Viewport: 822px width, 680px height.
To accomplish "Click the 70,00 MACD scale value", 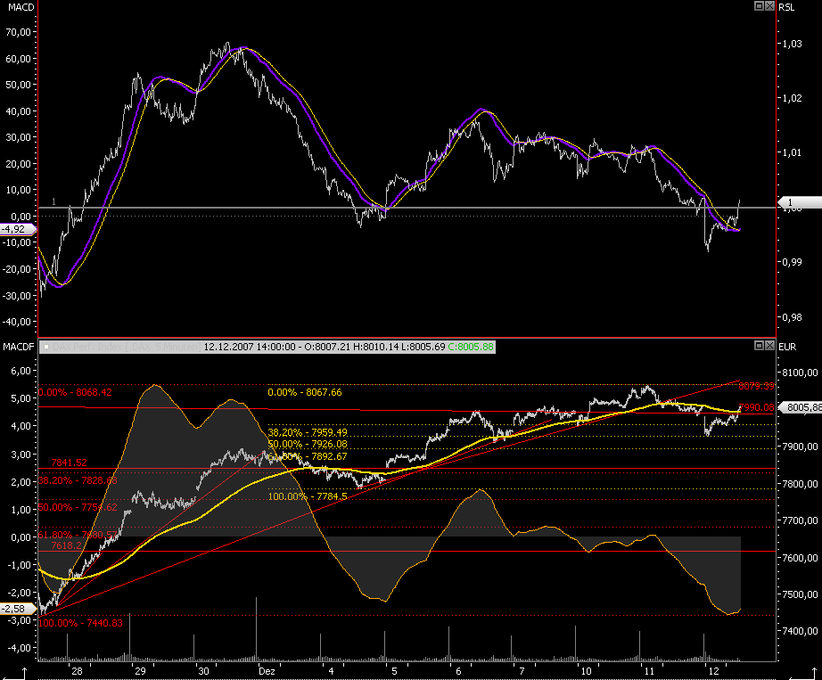I will pyautogui.click(x=19, y=32).
